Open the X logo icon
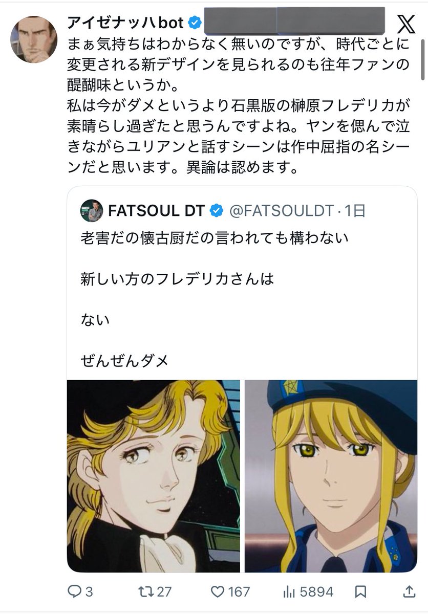 click(x=406, y=25)
